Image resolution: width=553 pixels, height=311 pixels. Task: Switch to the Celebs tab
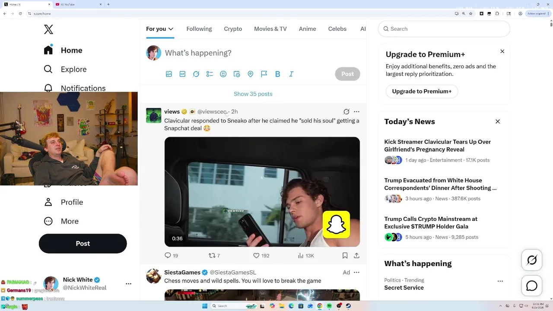click(337, 29)
